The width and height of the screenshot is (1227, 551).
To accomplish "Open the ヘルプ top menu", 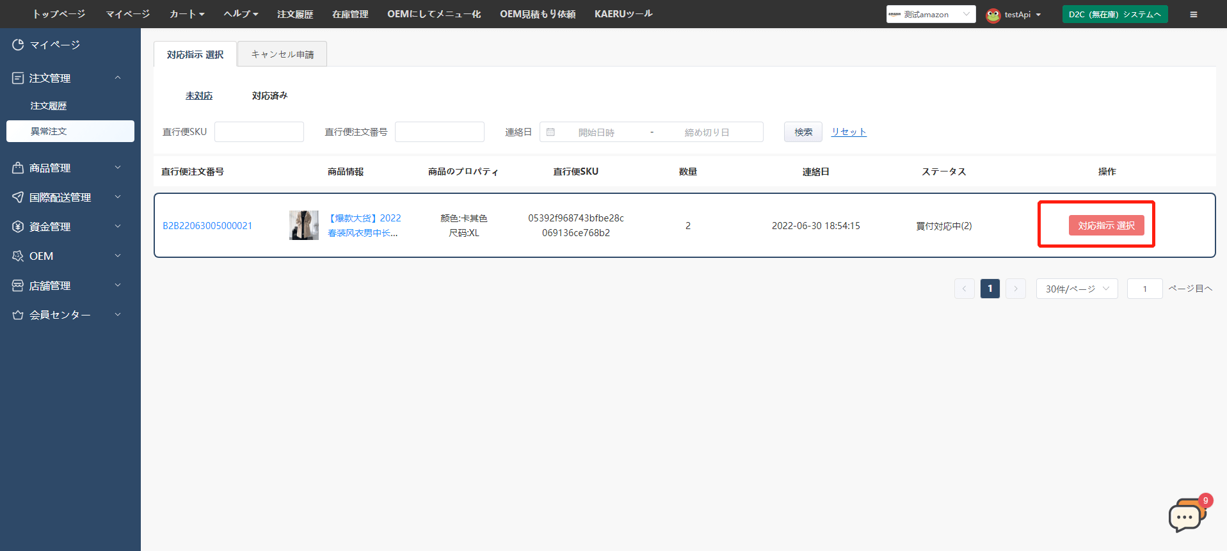I will point(241,14).
